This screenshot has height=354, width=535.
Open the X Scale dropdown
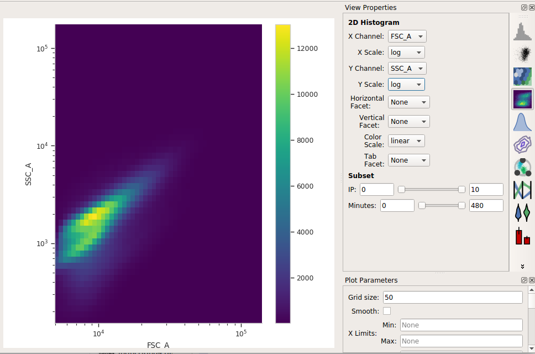(x=406, y=52)
